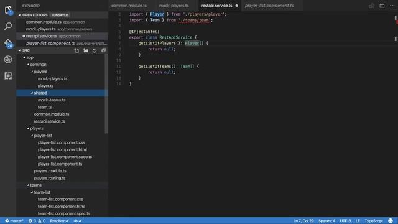This screenshot has height=224, width=398.
Task: Open player-list.component.css file
Action: click(x=62, y=142)
